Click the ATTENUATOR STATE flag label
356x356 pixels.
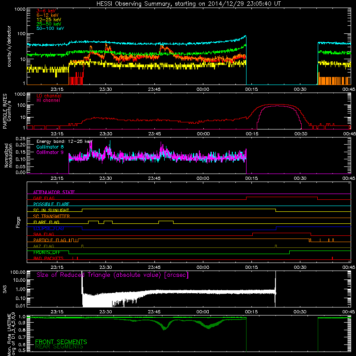point(54,192)
